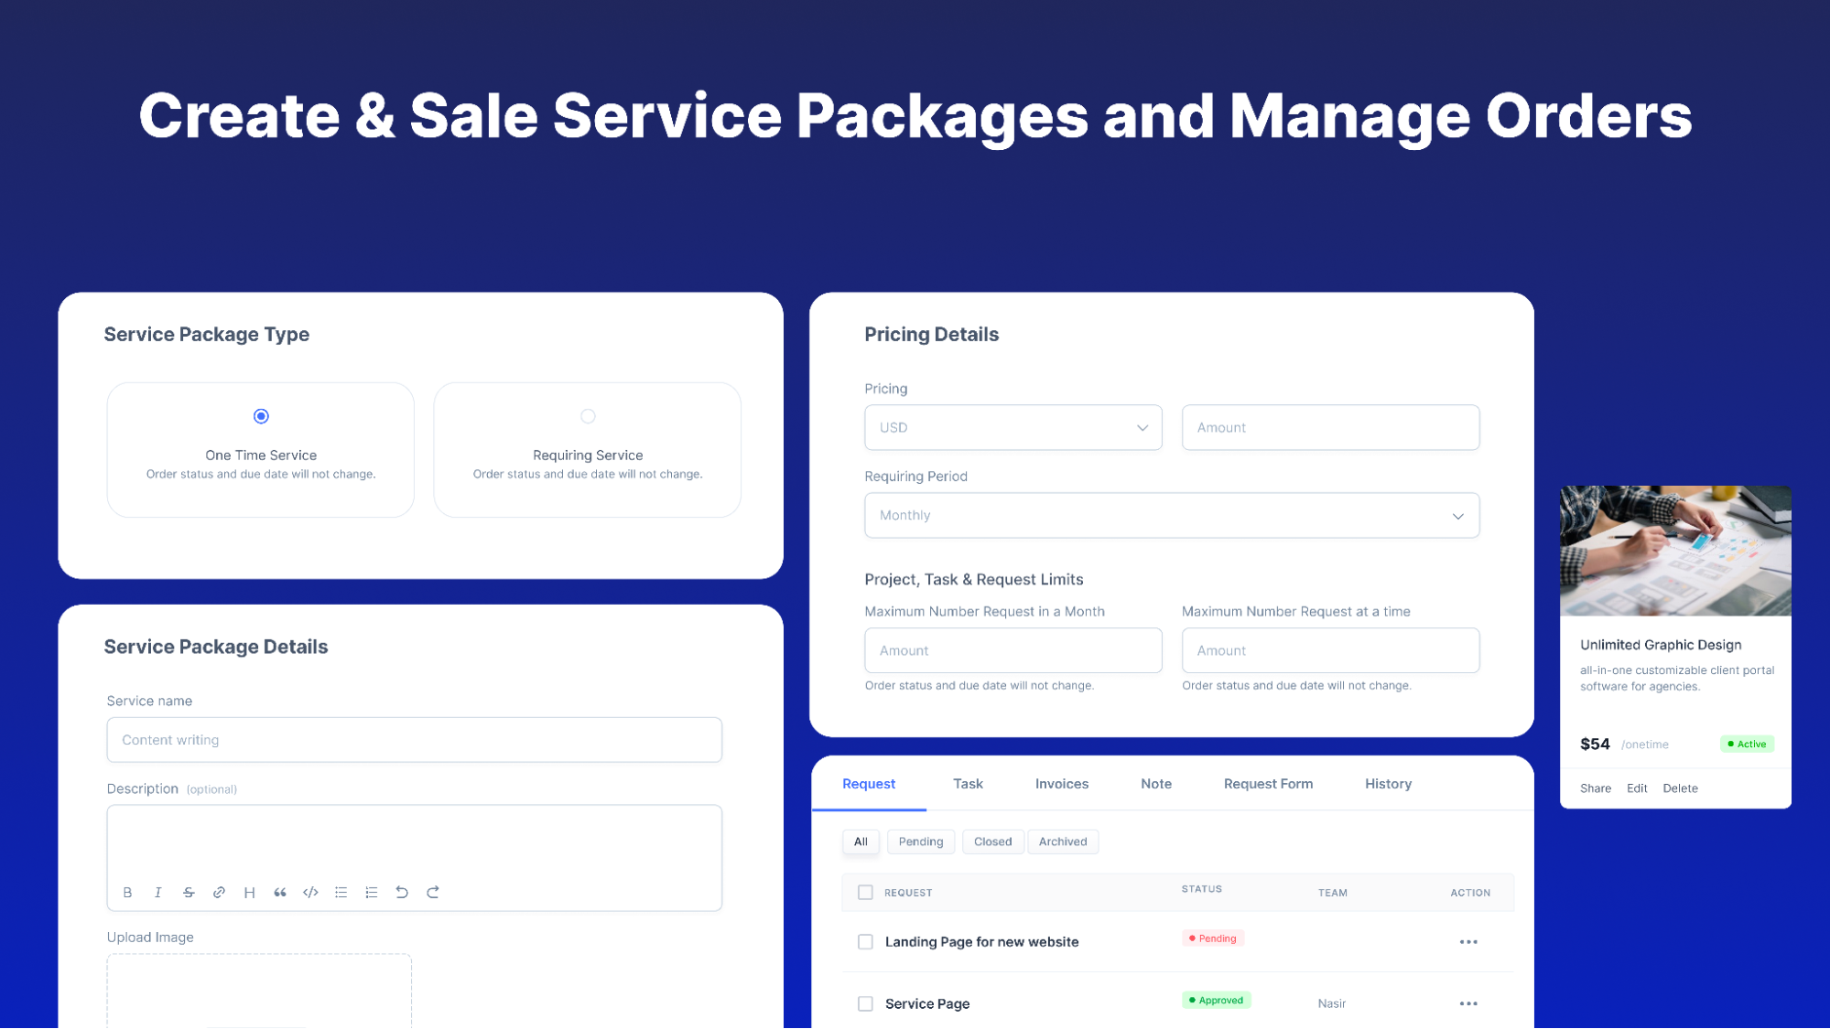Focus the pricing Amount field

point(1330,427)
